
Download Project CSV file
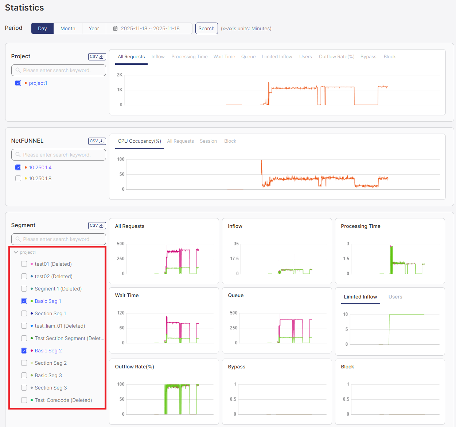pyautogui.click(x=97, y=57)
